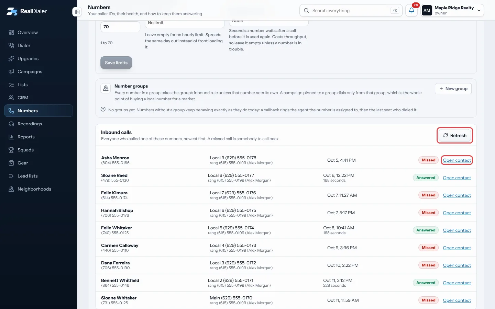The height and width of the screenshot is (309, 495).
Task: Open contact for Bennett Whitfield
Action: pos(457,283)
